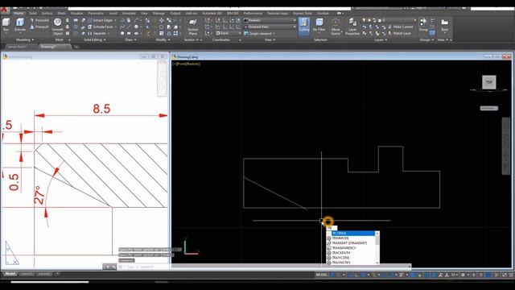
Task: Click the Match Layer button
Action: (400, 34)
